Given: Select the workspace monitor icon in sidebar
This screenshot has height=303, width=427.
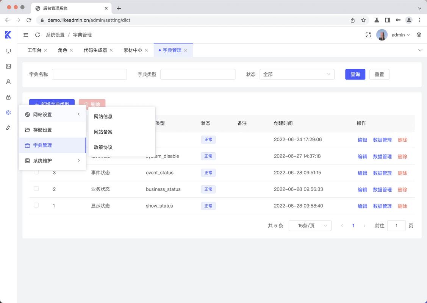Looking at the screenshot, I should [x=8, y=51].
